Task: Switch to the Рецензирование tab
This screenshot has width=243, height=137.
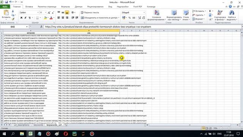Action: [95, 7]
